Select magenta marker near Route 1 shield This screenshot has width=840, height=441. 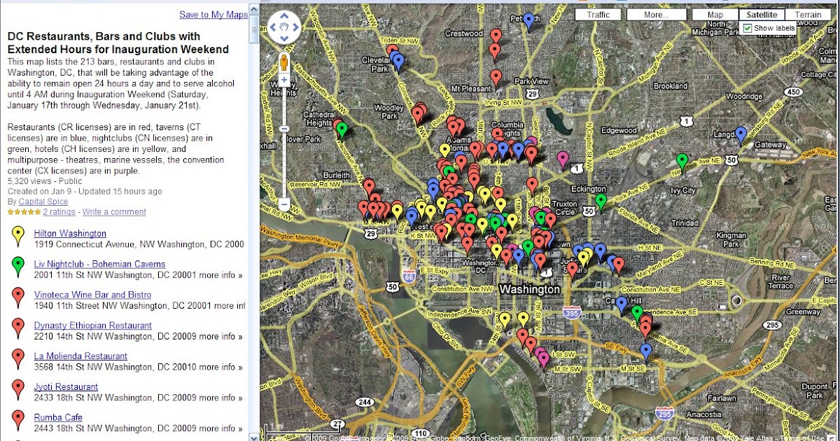(563, 159)
